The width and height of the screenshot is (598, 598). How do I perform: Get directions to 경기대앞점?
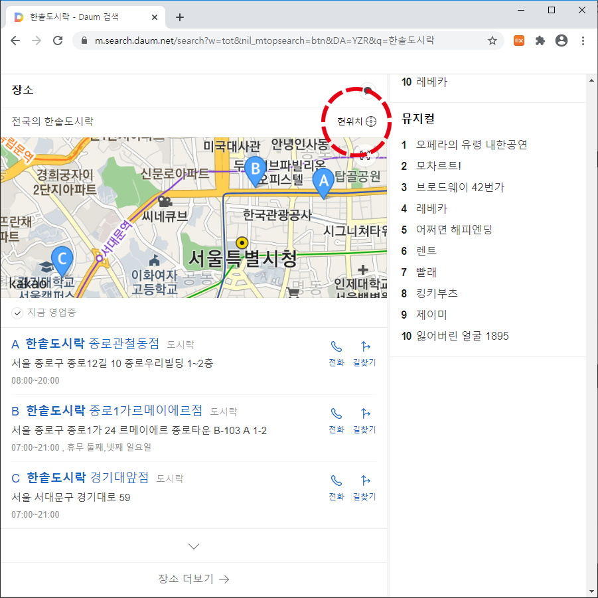coord(364,488)
